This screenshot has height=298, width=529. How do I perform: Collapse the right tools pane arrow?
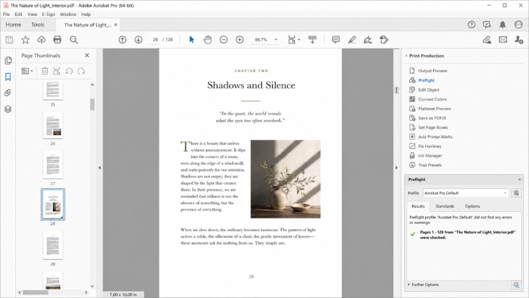396,168
